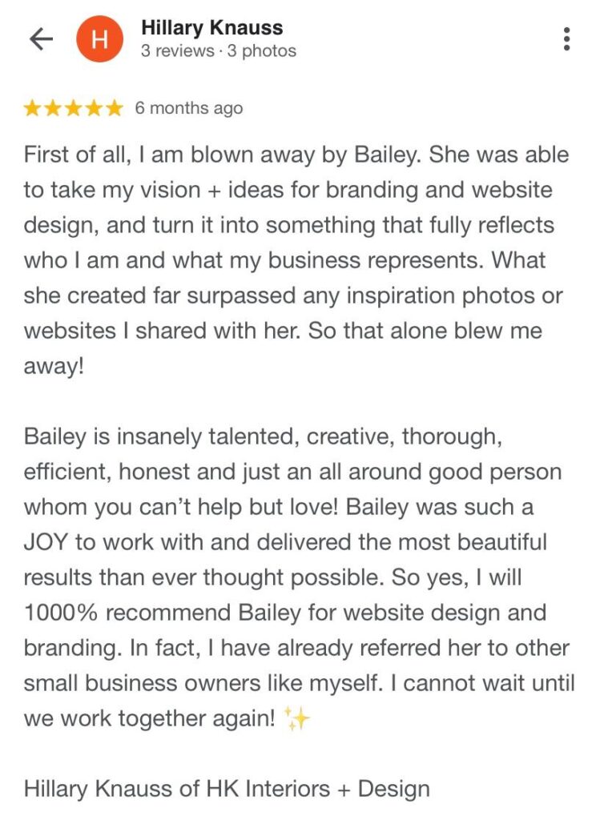Open Hillary Knauss reviewer profile name

click(211, 28)
